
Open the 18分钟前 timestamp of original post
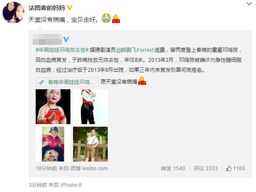click(47, 168)
